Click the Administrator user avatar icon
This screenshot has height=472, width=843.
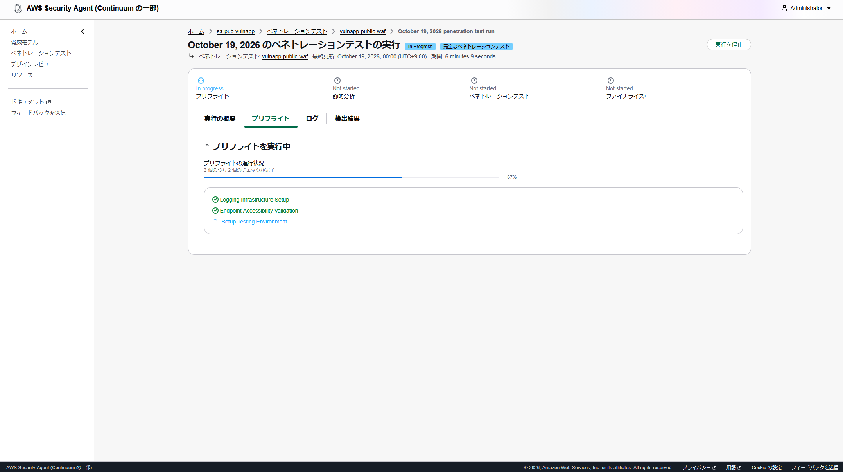click(784, 8)
